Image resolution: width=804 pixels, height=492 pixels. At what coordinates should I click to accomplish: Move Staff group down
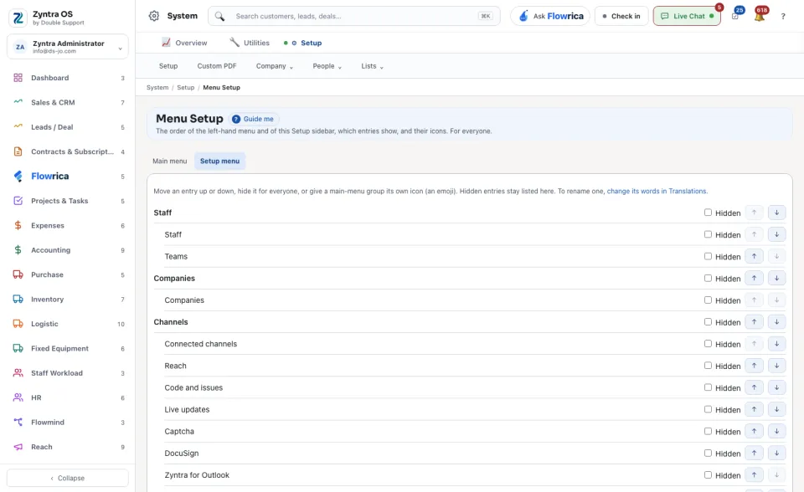tap(777, 213)
